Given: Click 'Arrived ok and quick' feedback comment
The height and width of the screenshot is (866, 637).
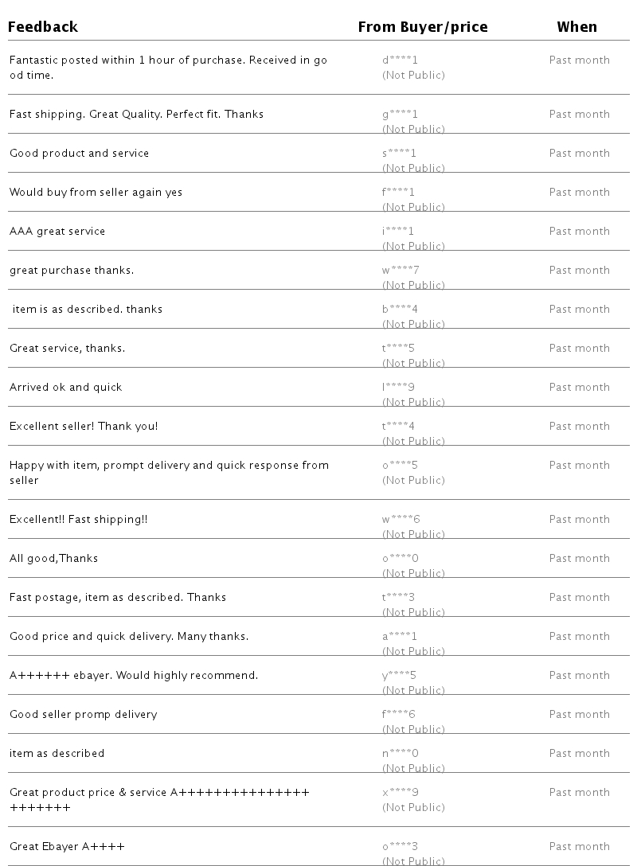Looking at the screenshot, I should click(x=66, y=387).
